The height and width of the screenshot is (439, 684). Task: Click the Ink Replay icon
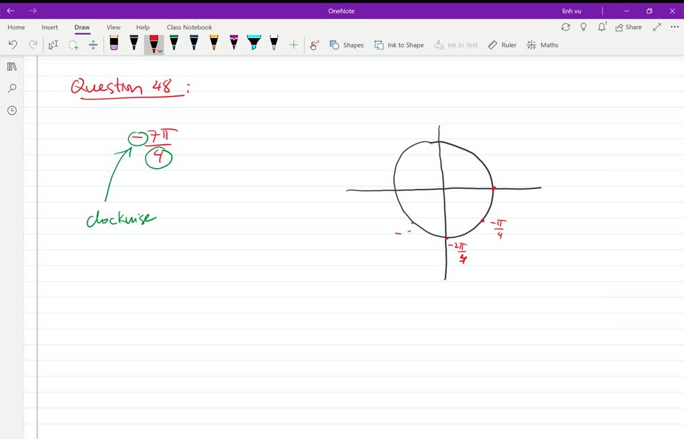[314, 45]
